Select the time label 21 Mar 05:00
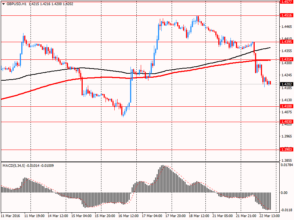The height and width of the screenshot is (220, 294). tap(223, 216)
